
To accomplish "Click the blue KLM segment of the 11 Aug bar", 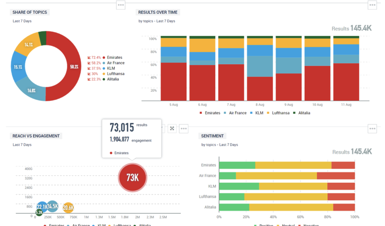I will click(346, 50).
